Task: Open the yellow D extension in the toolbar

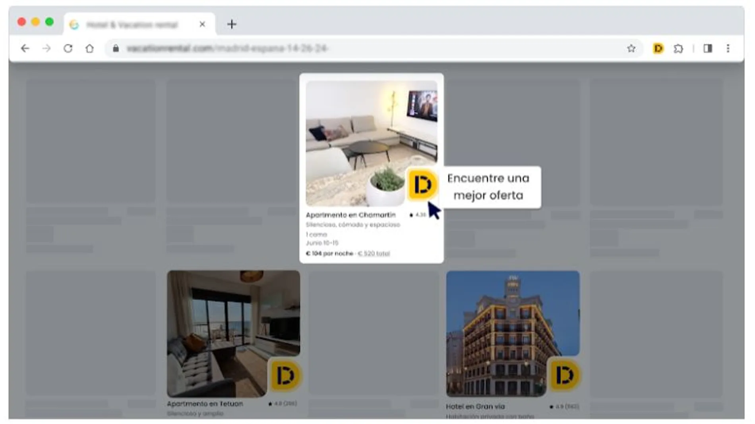Action: point(658,48)
